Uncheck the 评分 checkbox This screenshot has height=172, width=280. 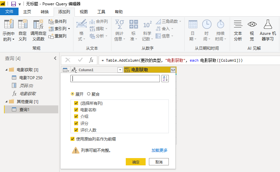point(76,123)
